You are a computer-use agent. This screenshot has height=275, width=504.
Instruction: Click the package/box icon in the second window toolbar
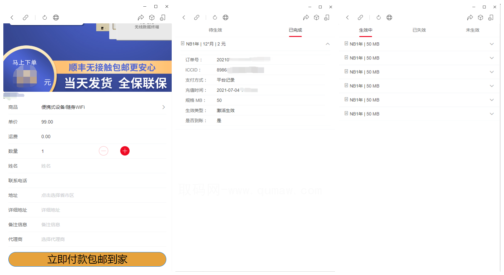pyautogui.click(x=316, y=17)
